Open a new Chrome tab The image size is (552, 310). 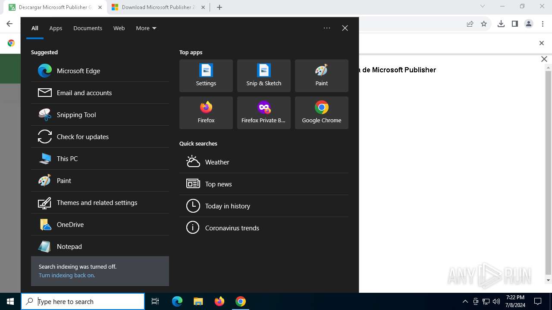click(220, 7)
